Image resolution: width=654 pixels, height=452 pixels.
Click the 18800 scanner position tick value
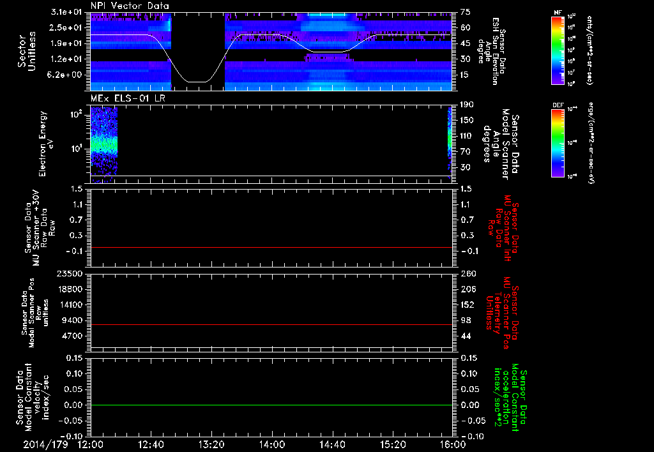[69, 289]
